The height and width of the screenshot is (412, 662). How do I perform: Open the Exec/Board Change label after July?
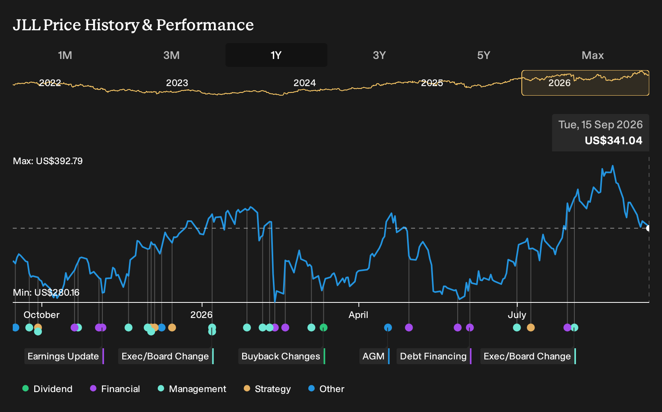tap(527, 356)
